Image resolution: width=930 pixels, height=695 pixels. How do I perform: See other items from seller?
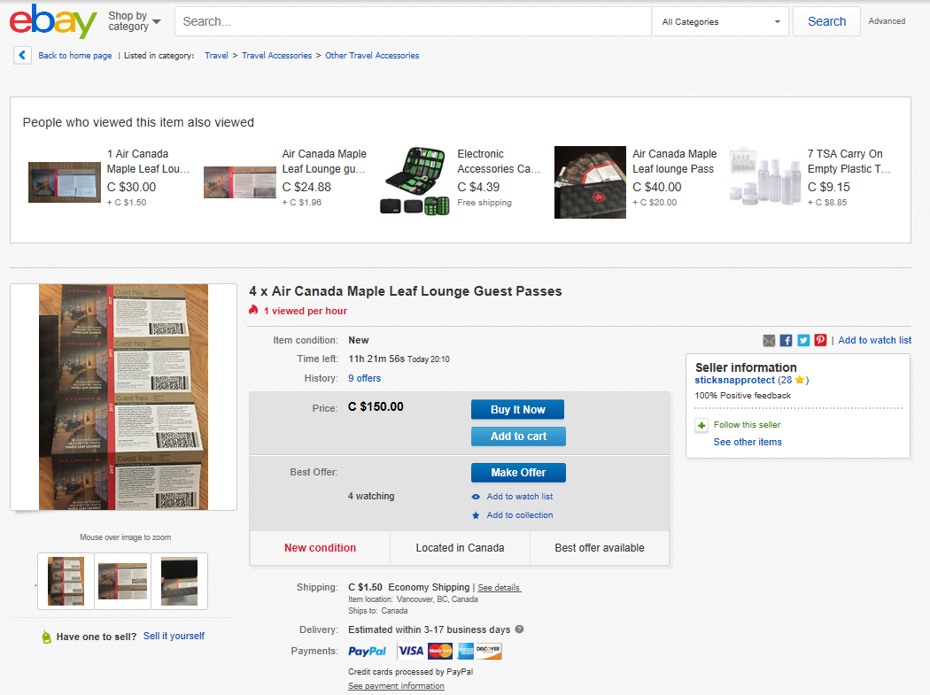click(748, 442)
